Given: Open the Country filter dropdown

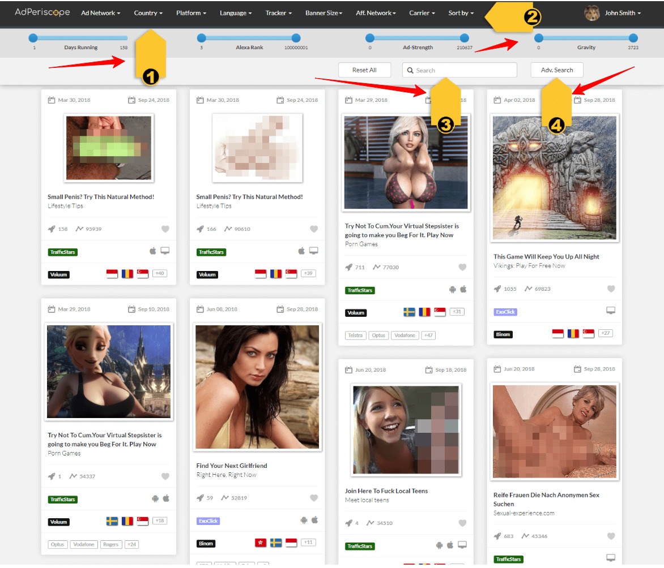Looking at the screenshot, I should [x=148, y=12].
